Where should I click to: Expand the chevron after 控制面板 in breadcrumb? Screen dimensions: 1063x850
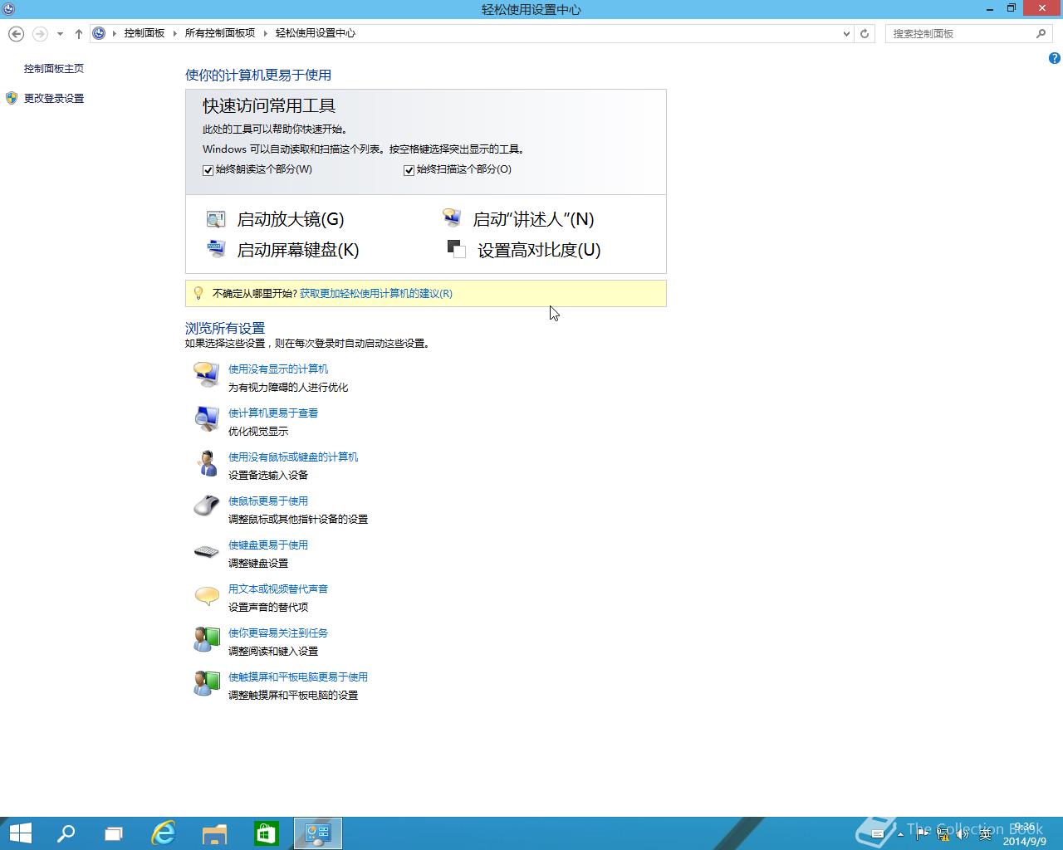click(174, 33)
